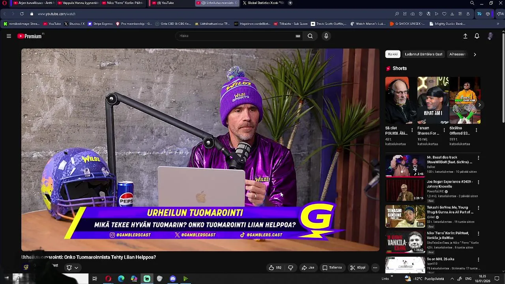The width and height of the screenshot is (505, 284).
Task: Open the 'Stripe Express' bookmark
Action: tap(100, 24)
